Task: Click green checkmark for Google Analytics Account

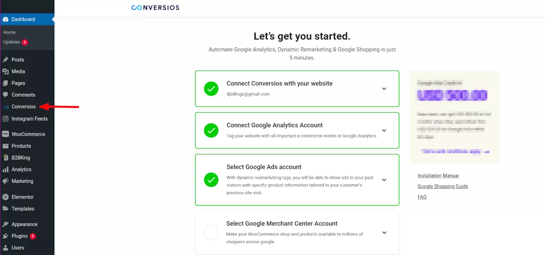Action: (211, 131)
